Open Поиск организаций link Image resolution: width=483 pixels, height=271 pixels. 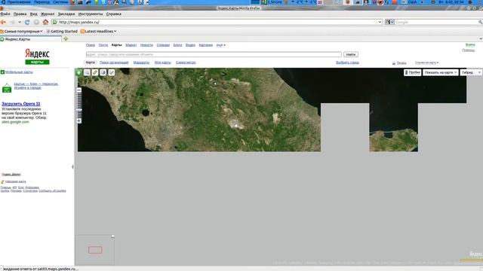114,62
